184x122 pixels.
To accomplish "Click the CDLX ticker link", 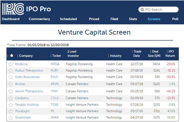I will (54, 98).
